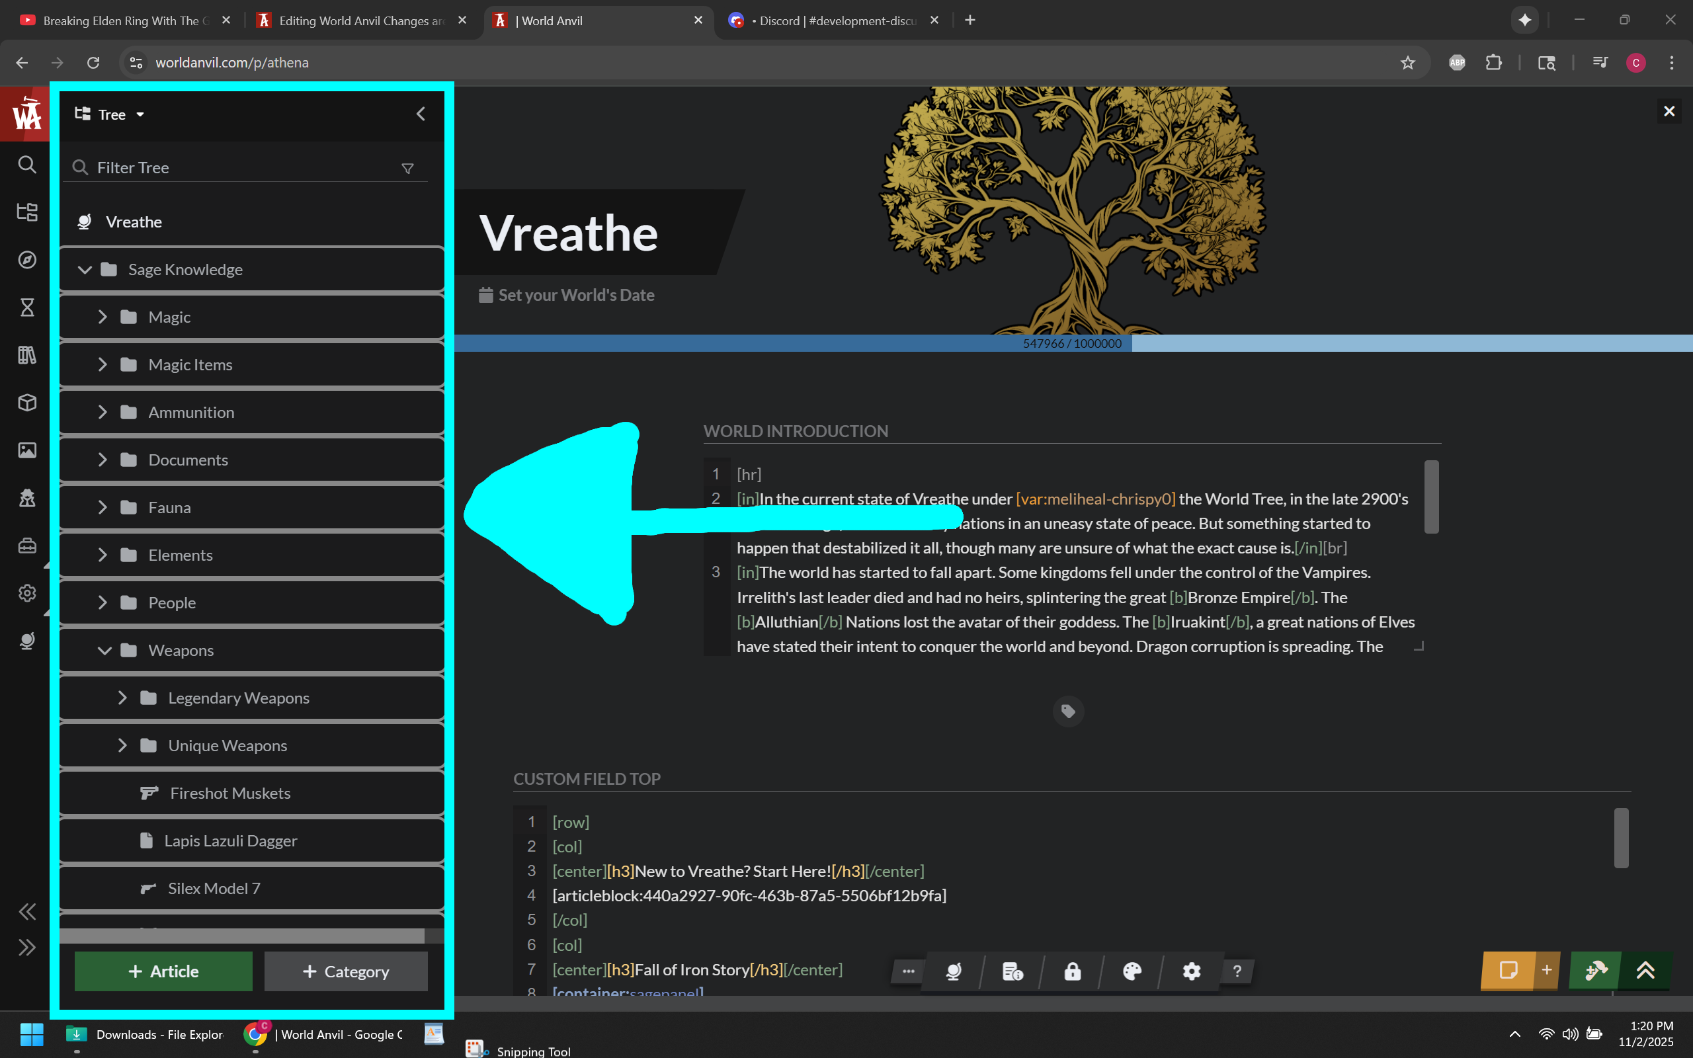Click the green hammer create icon
The height and width of the screenshot is (1058, 1693).
[1595, 971]
